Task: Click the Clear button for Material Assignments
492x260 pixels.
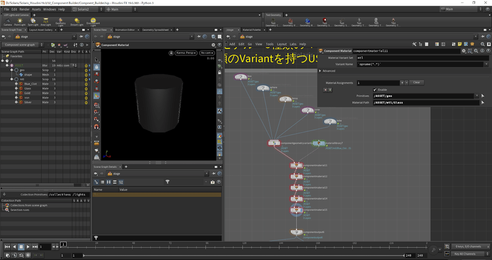Action: point(416,82)
